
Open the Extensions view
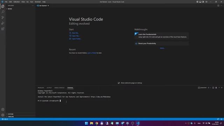point(3,29)
